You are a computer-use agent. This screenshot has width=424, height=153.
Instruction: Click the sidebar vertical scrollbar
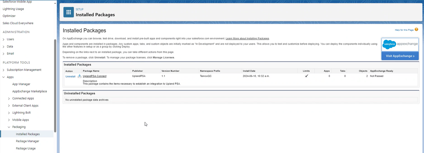coord(55,86)
